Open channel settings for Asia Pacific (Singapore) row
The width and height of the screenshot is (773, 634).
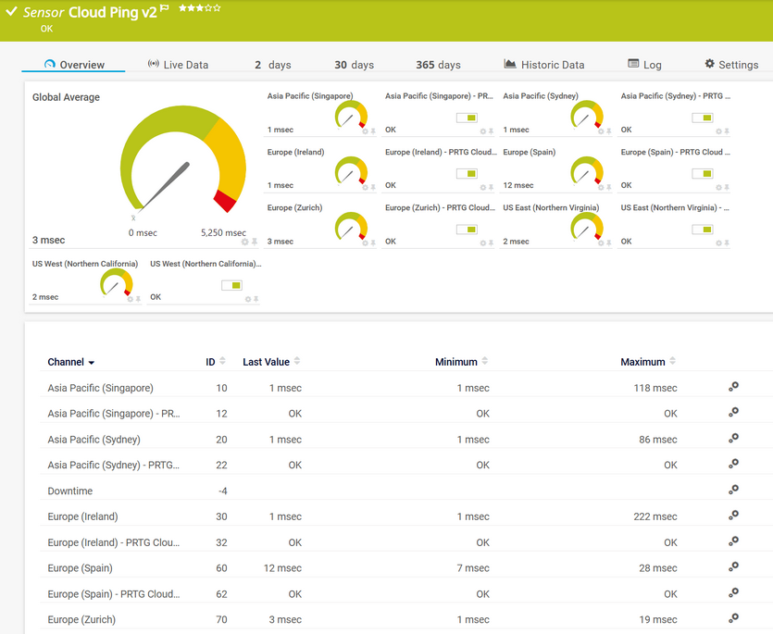(x=733, y=387)
